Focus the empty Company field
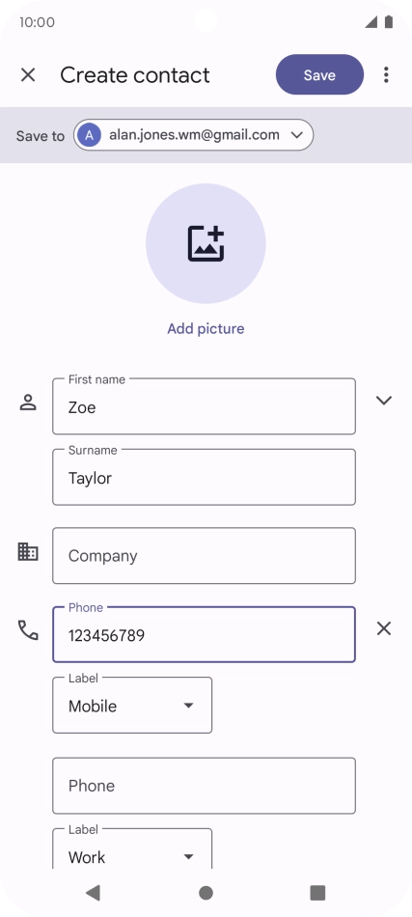412x917 pixels. [x=204, y=556]
